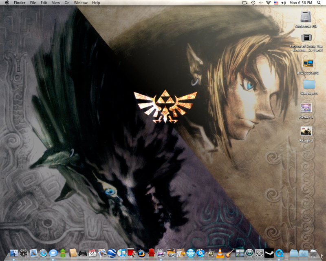Open Mail eagle stamp icon in Dock
The height and width of the screenshot is (261, 326).
[x=33, y=253]
